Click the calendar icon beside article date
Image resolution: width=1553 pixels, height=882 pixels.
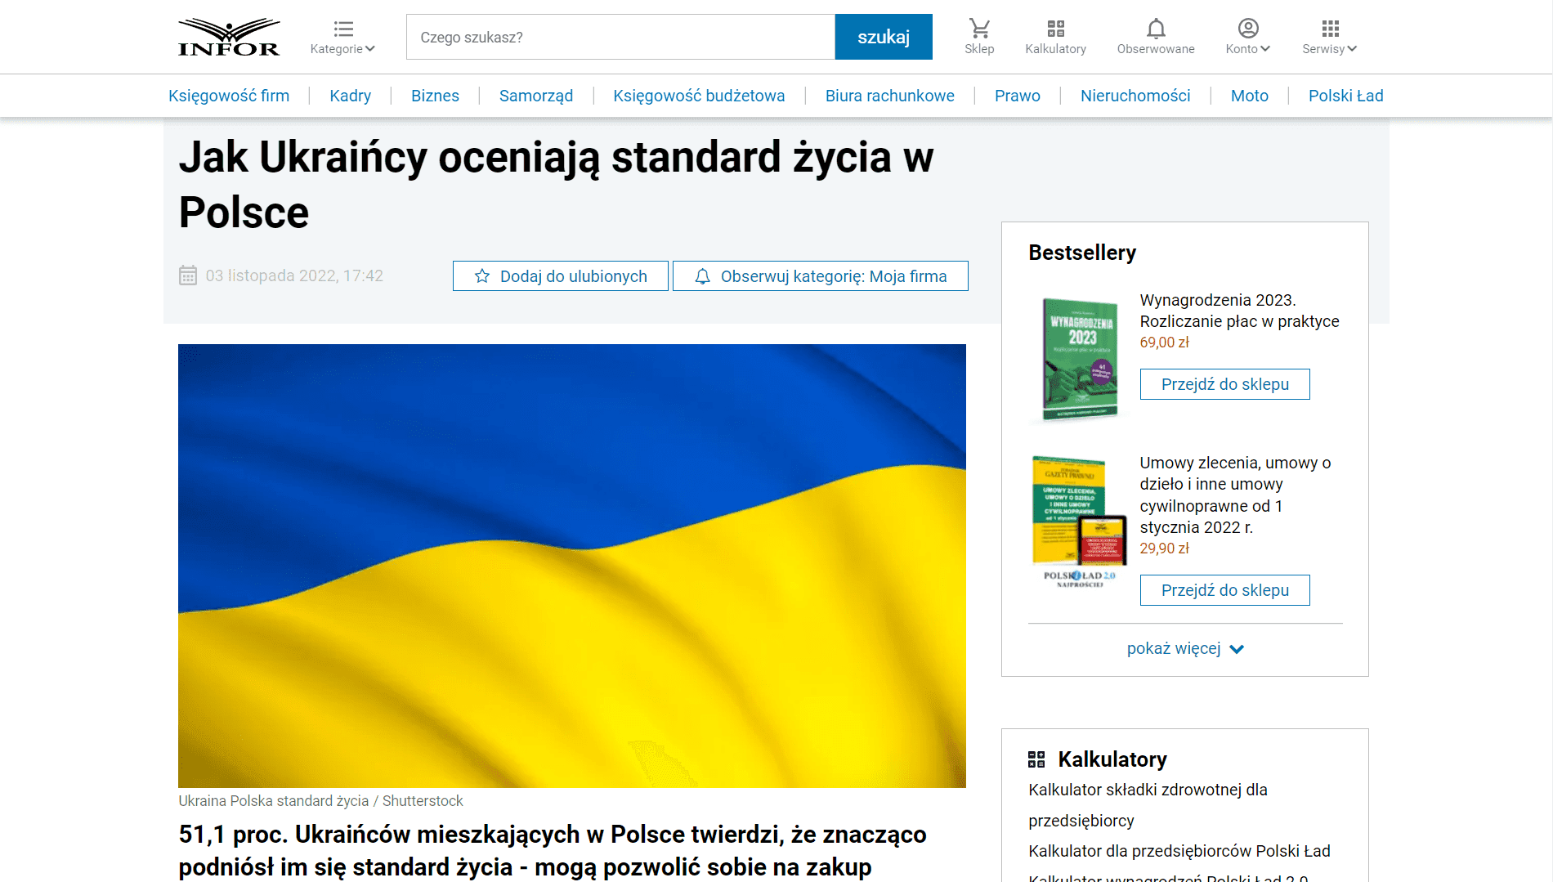pyautogui.click(x=188, y=275)
